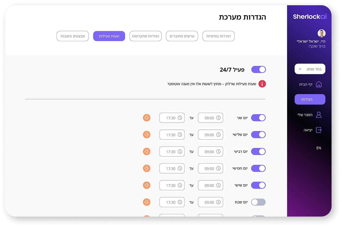Disable the יום שישי toggle
Screen dimensions: 342x227
[258, 186]
